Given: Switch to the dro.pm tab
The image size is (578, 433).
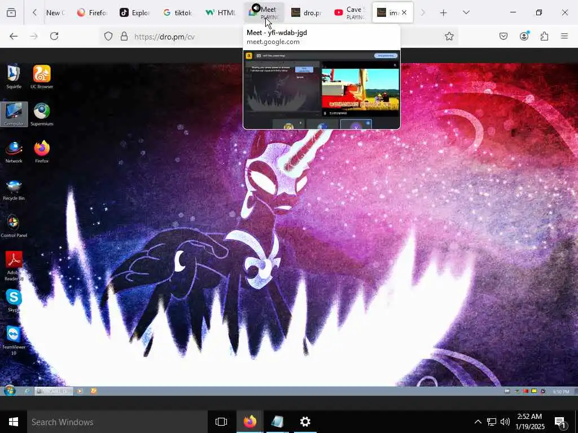Looking at the screenshot, I should (306, 12).
